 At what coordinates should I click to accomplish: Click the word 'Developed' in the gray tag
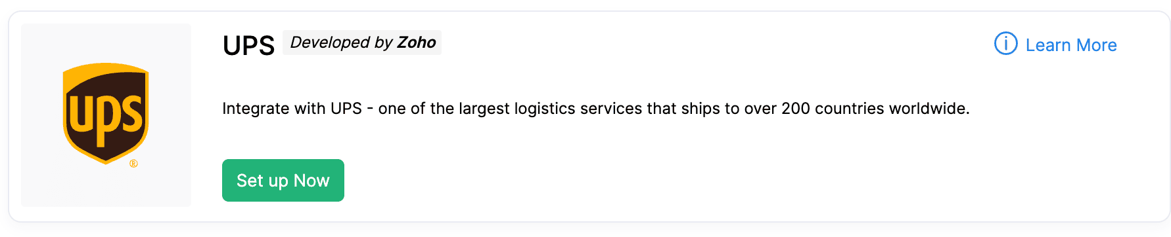(331, 43)
